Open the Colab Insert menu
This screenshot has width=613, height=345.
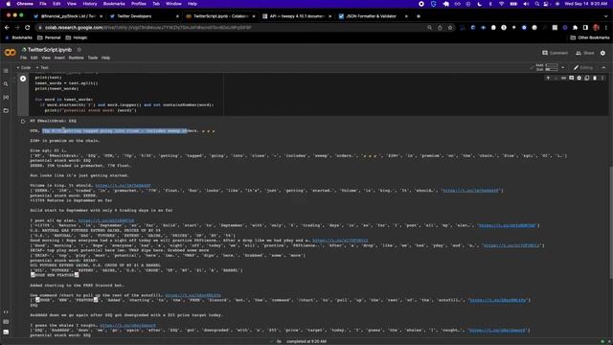(59, 57)
